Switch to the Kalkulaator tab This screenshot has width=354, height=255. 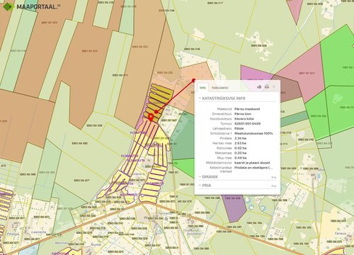(220, 88)
